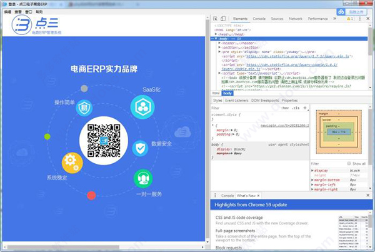Viewport: 375px width, 252px height.
Task: Open the Network tab
Action: (x=296, y=19)
